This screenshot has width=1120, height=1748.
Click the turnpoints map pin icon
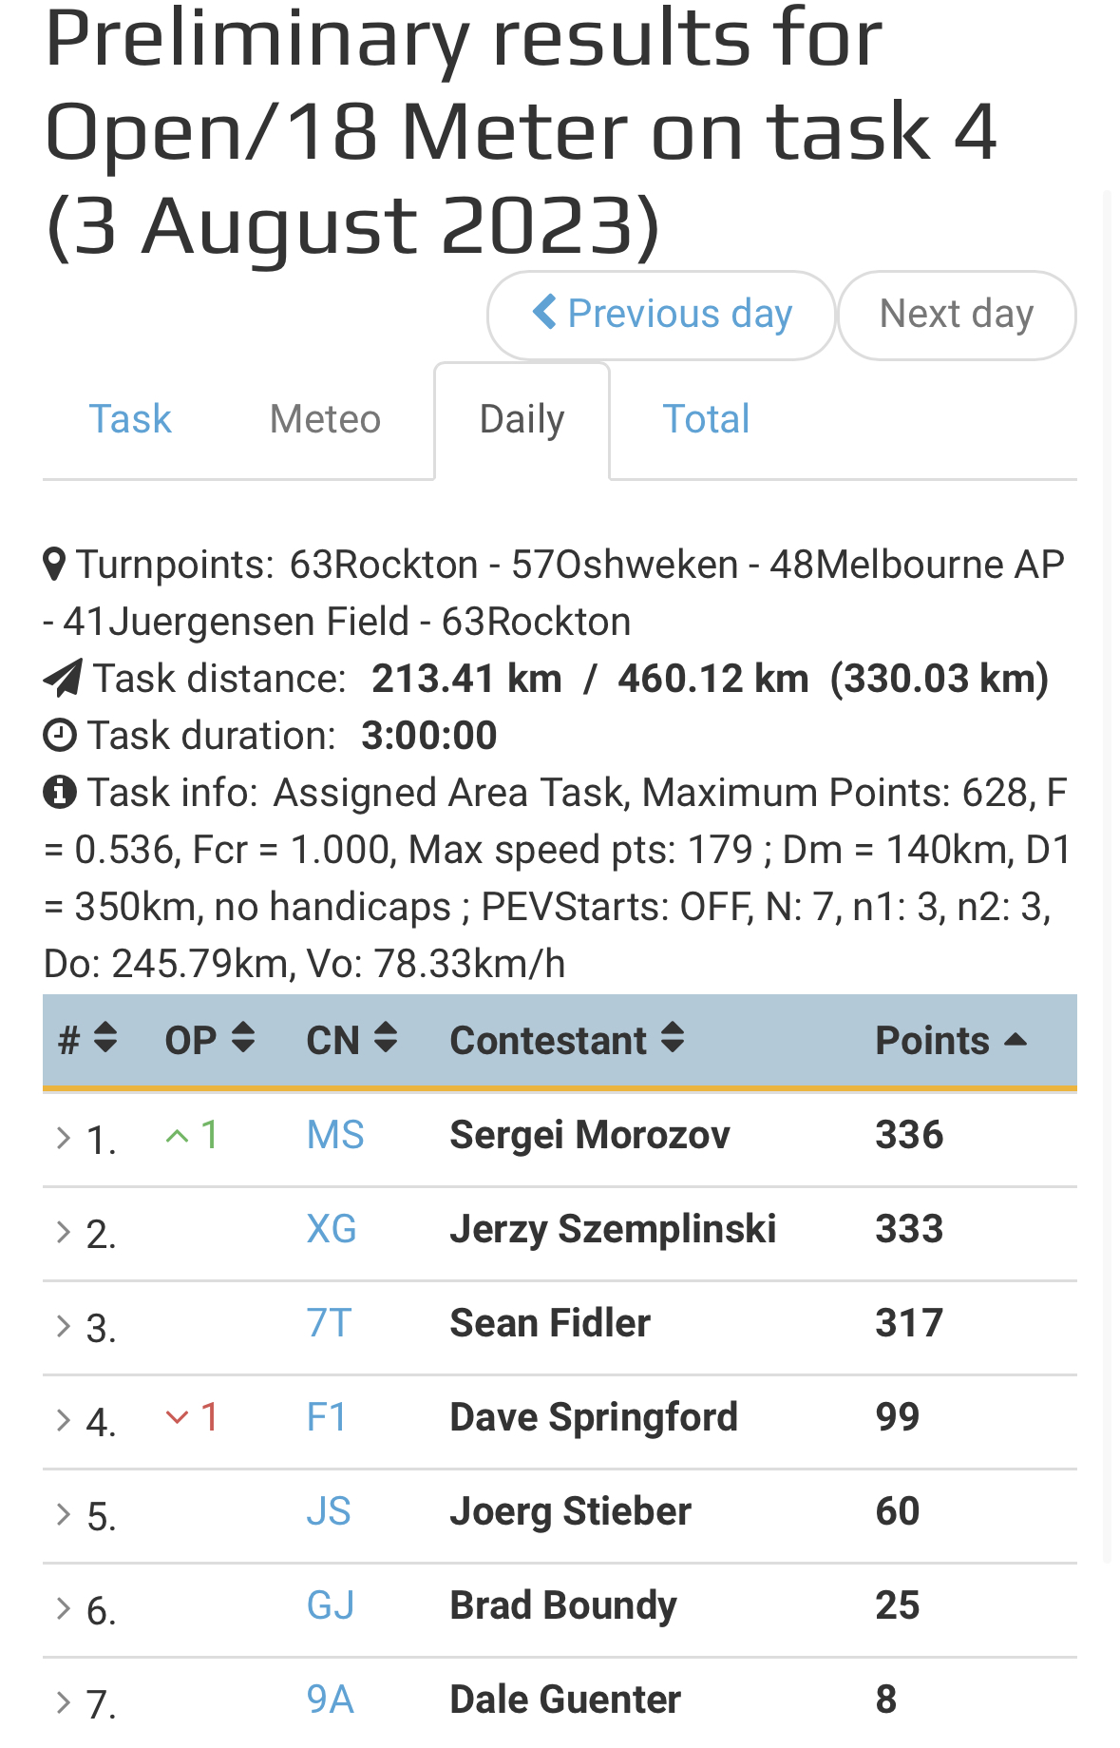click(55, 564)
